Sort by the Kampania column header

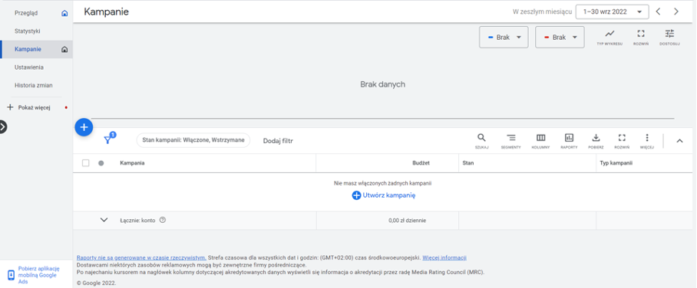click(x=132, y=163)
